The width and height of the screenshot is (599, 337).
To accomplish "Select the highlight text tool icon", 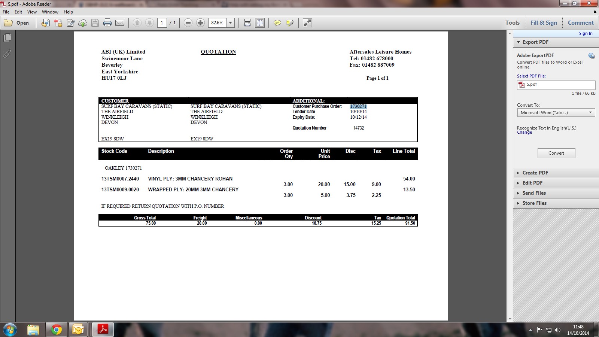I will pos(289,23).
